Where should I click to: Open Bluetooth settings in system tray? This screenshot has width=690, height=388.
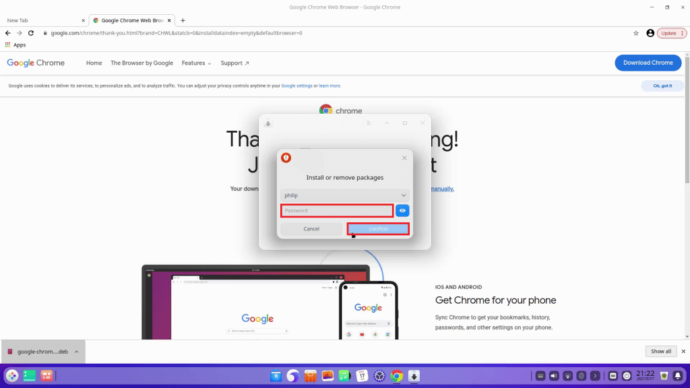(582, 376)
